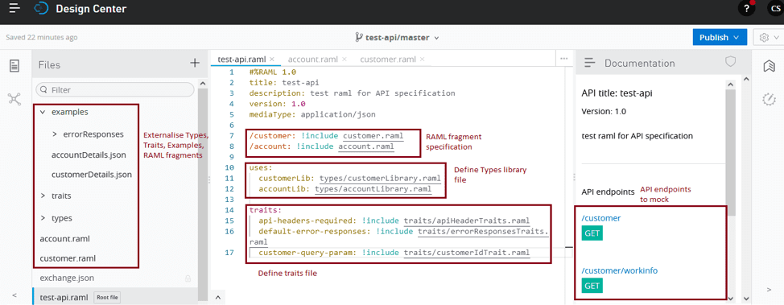Click the 'Saved 22 minutes ago' status text
Viewport: 784px width, 305px height.
click(42, 38)
